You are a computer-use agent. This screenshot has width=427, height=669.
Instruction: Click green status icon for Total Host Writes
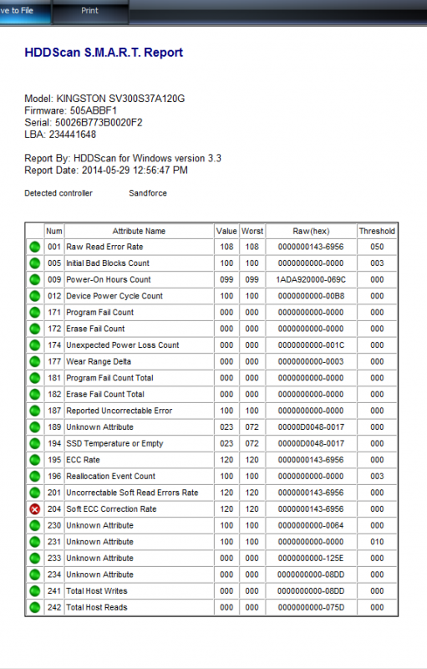35,591
